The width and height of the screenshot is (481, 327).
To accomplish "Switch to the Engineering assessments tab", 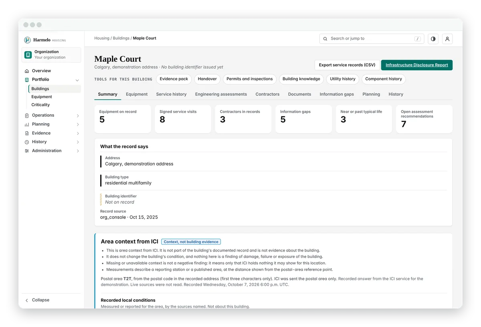I will tap(221, 94).
